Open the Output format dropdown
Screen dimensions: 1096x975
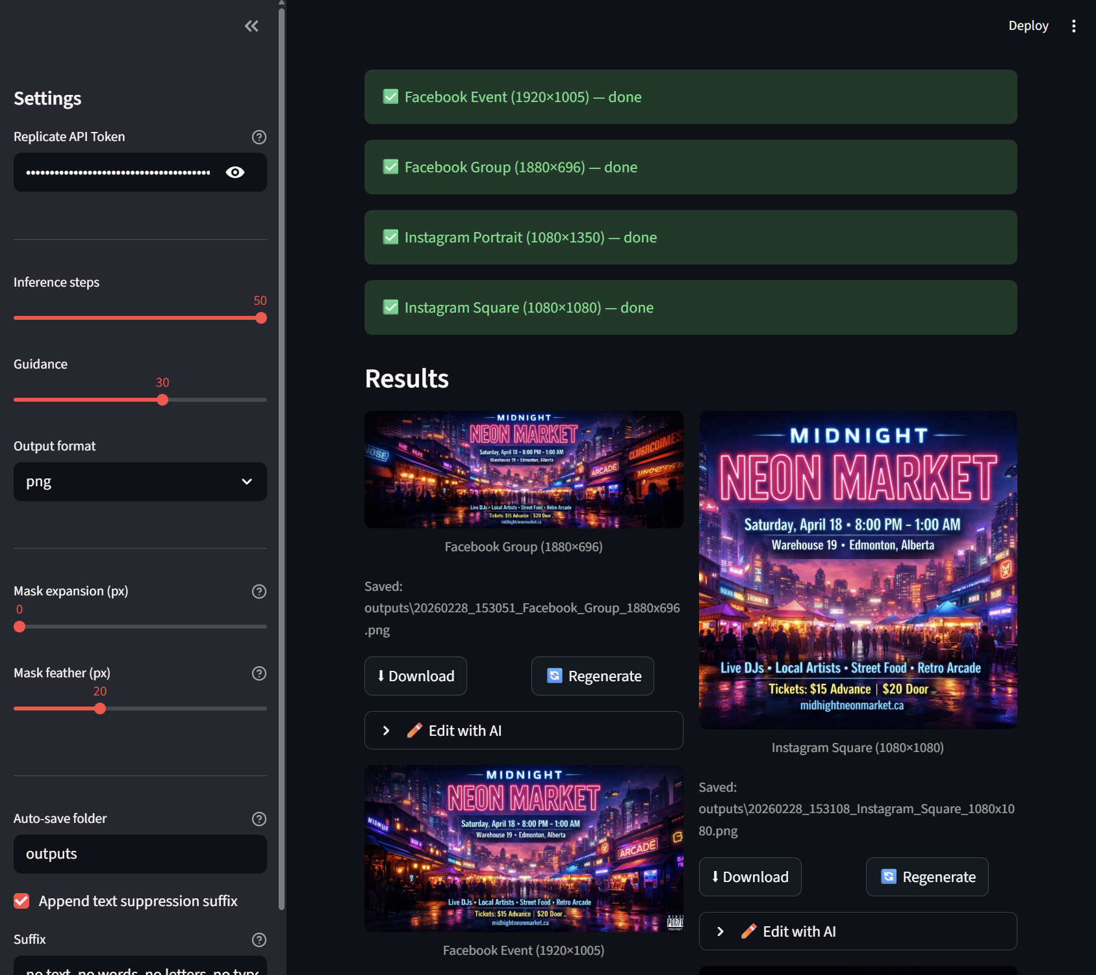click(140, 482)
